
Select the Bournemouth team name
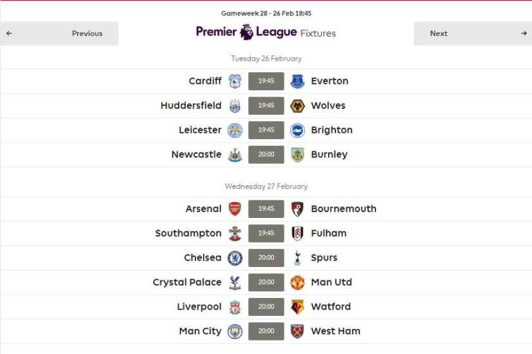click(x=343, y=209)
